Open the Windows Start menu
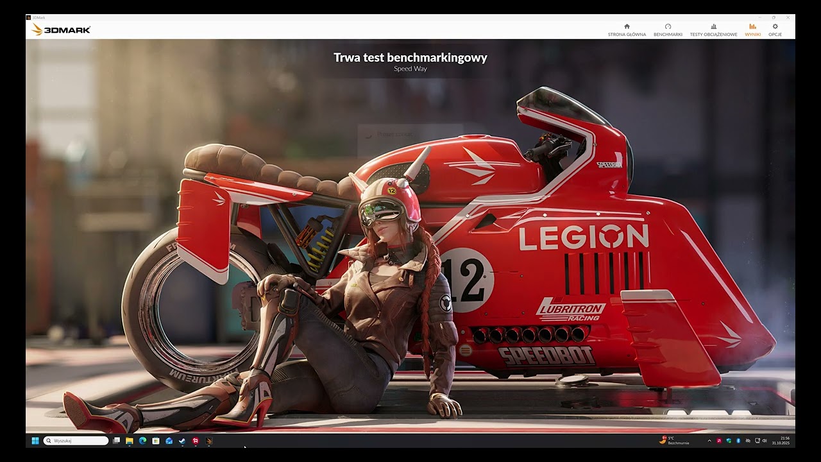 point(35,441)
